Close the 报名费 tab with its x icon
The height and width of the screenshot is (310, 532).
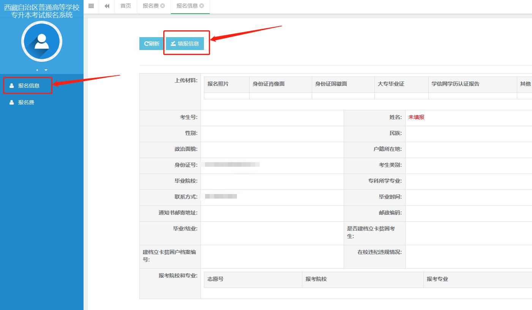[x=163, y=6]
